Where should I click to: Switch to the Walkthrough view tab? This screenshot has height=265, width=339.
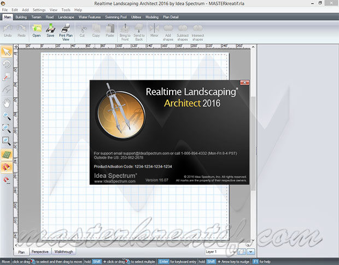coord(63,251)
